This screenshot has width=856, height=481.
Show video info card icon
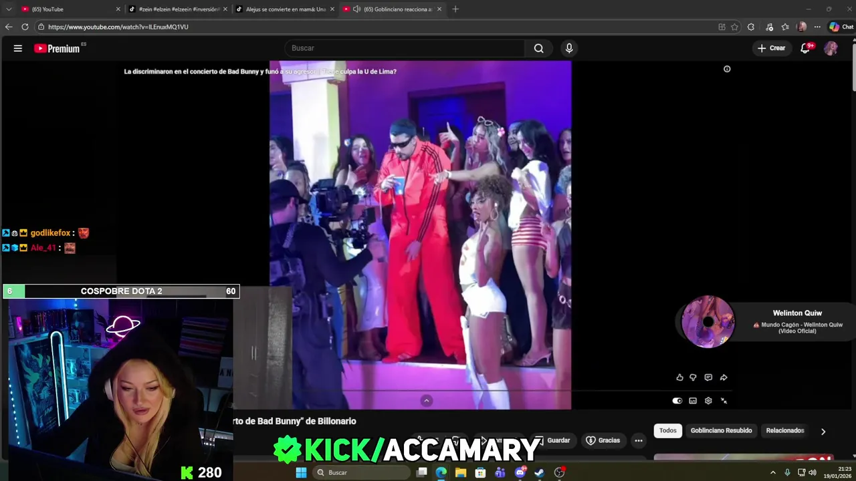[x=727, y=69]
